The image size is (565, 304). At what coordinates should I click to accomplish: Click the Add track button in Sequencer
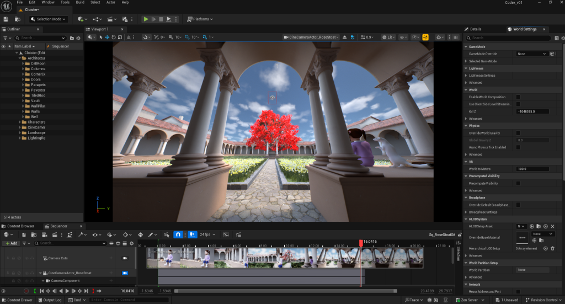click(x=10, y=243)
